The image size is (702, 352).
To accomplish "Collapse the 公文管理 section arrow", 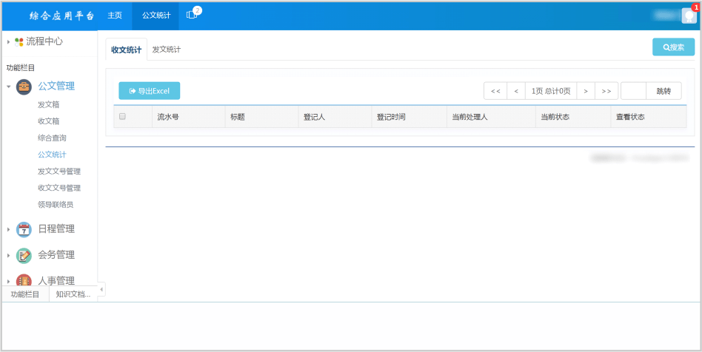I will 8,87.
